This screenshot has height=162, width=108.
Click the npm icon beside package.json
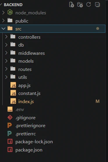click(x=10, y=149)
